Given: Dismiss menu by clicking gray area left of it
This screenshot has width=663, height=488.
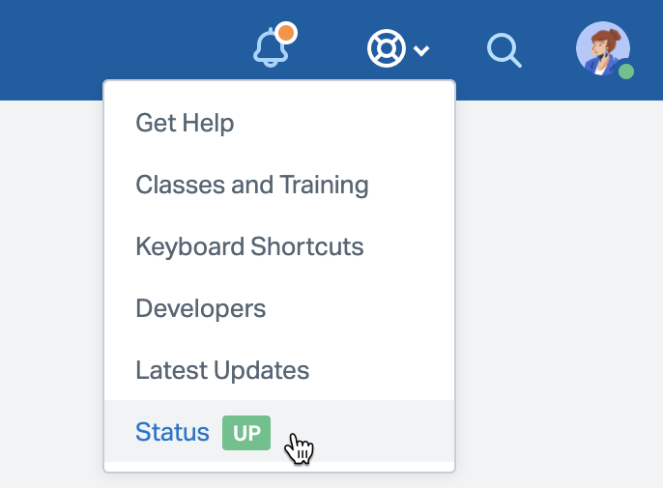Looking at the screenshot, I should pyautogui.click(x=48, y=290).
